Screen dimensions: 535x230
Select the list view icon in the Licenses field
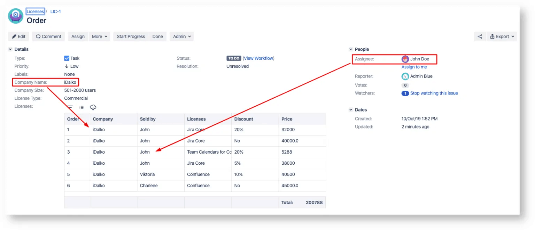[x=81, y=107]
